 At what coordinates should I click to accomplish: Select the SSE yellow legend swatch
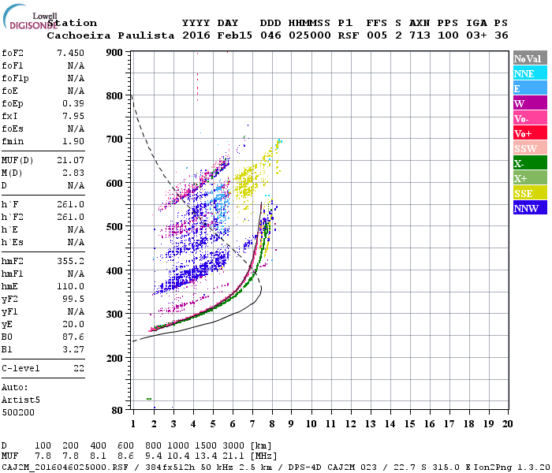[x=530, y=193]
